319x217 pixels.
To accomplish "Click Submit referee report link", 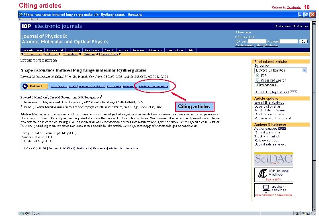I will (270, 144).
